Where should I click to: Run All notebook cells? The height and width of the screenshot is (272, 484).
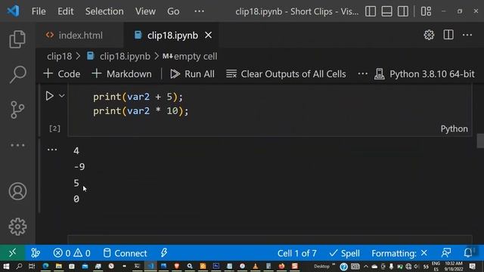click(x=192, y=74)
